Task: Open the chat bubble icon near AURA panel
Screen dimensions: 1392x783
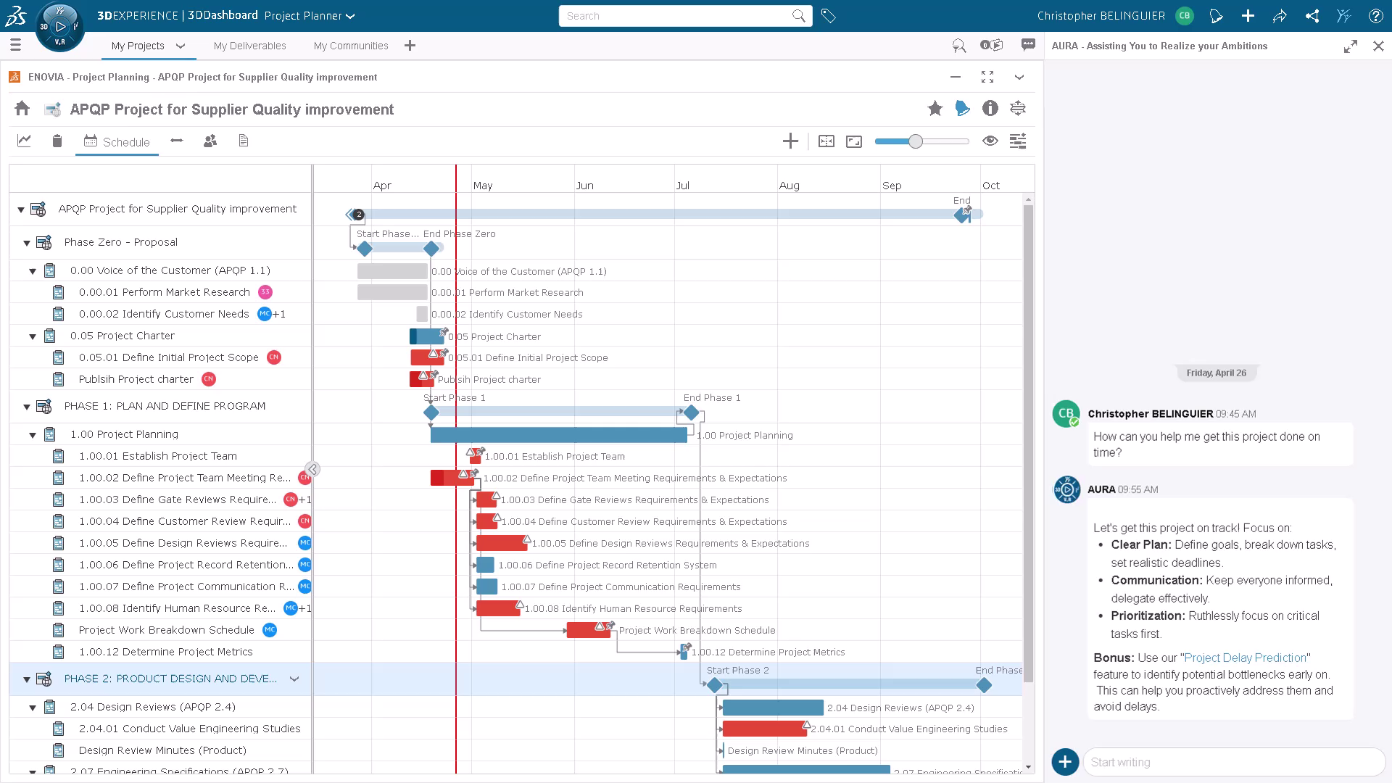Action: coord(1027,45)
